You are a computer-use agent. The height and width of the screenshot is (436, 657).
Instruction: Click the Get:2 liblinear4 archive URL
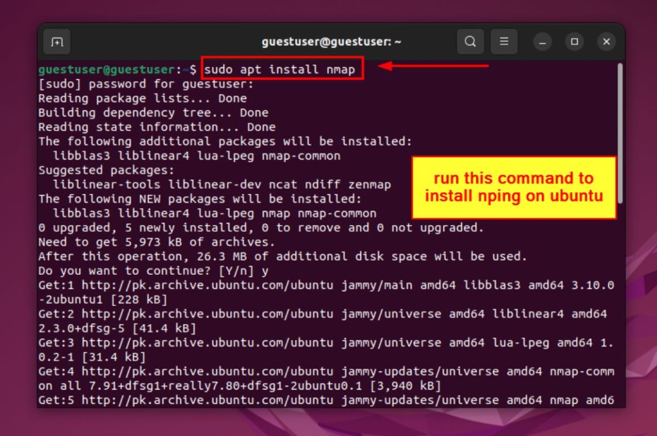[x=207, y=314]
